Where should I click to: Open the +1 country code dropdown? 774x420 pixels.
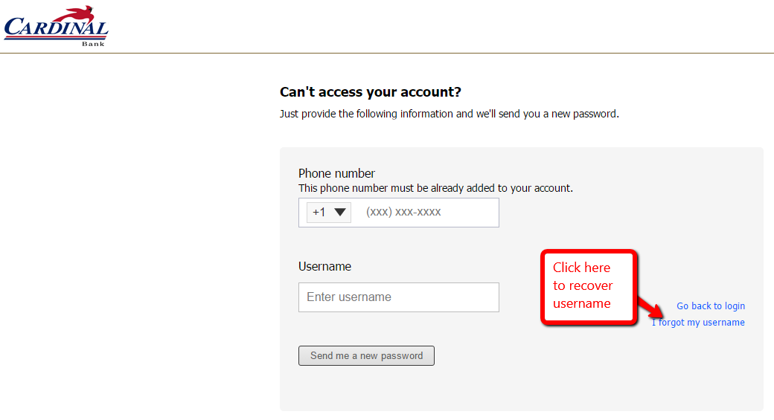[329, 213]
